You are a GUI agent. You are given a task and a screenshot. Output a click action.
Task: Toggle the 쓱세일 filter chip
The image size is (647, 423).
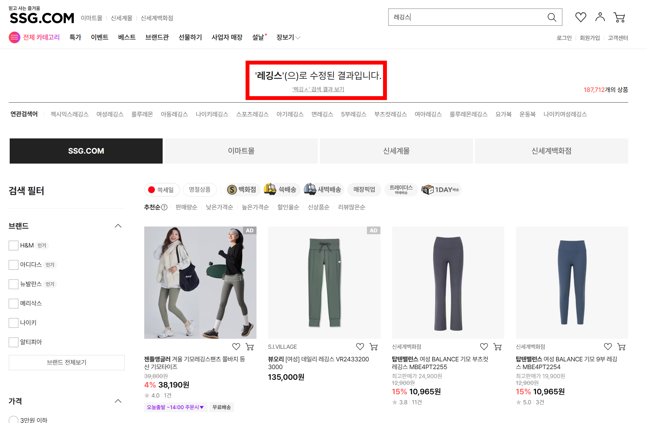tap(161, 190)
